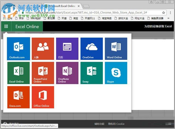Launch PowerPoint Online tile
This screenshot has height=129, width=175.
coord(43,73)
